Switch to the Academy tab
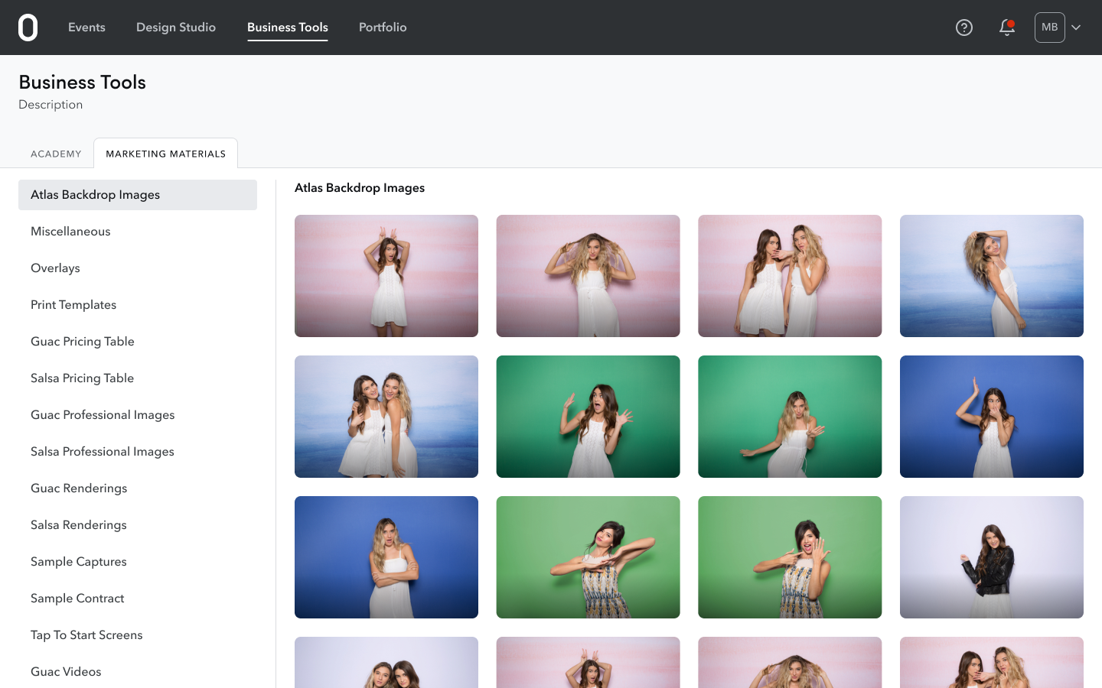 coord(56,154)
